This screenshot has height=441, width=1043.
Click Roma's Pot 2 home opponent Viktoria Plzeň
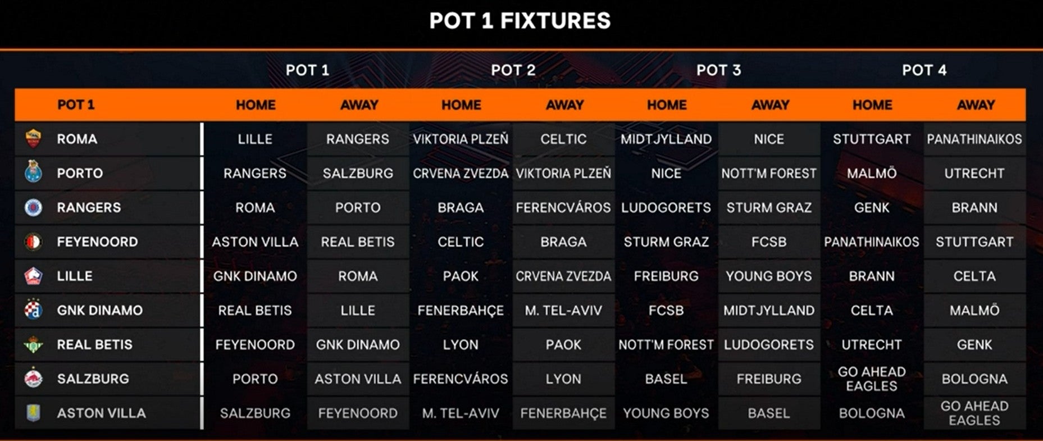coord(461,139)
